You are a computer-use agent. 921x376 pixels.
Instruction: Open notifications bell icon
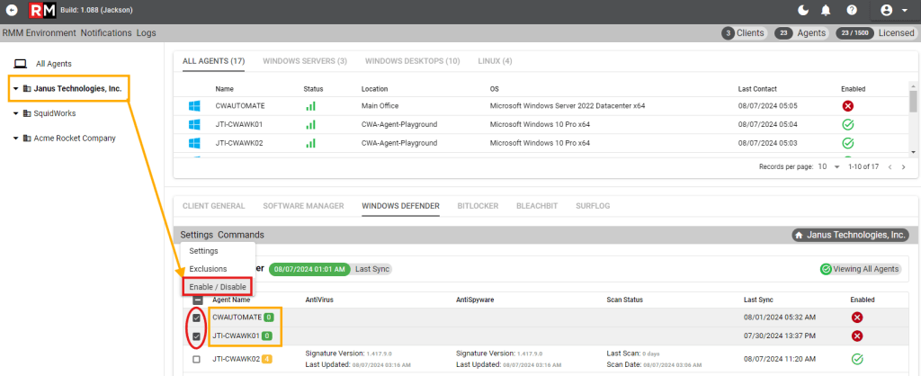pos(826,10)
